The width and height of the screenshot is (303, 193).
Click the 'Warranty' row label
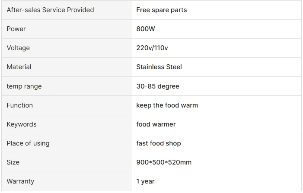tap(20, 181)
